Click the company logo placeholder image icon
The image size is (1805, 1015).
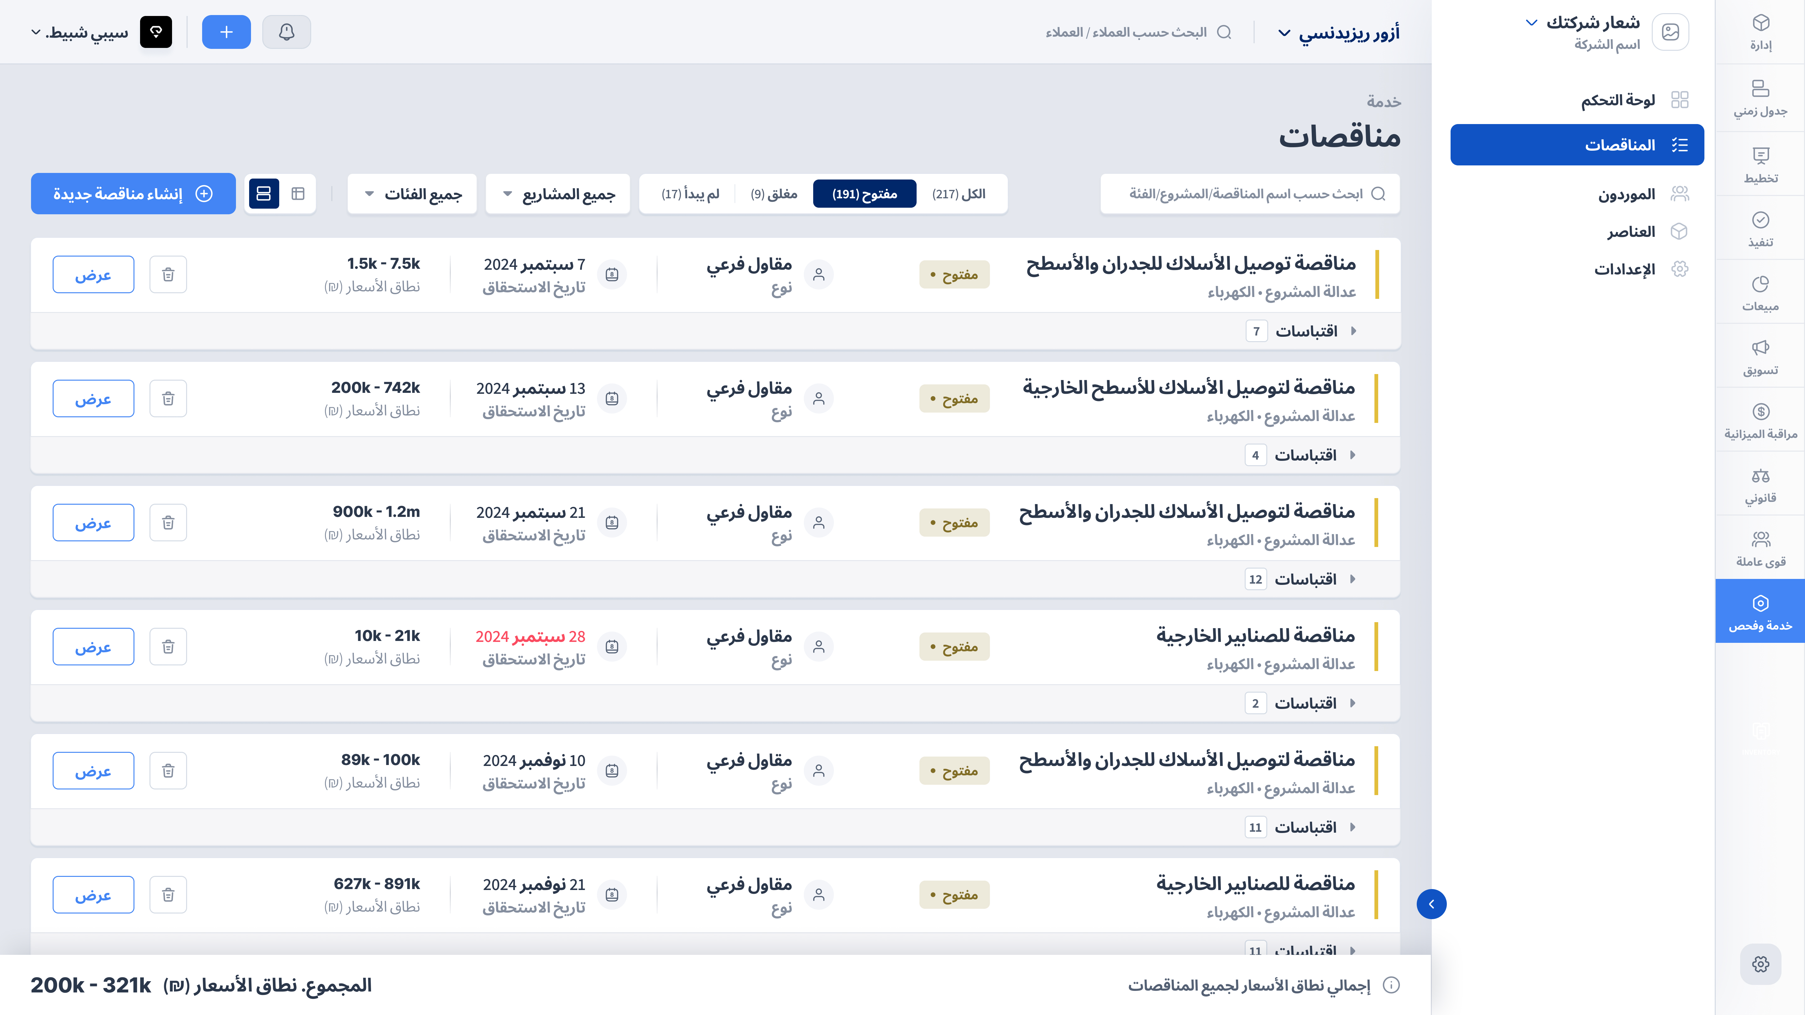tap(1671, 32)
